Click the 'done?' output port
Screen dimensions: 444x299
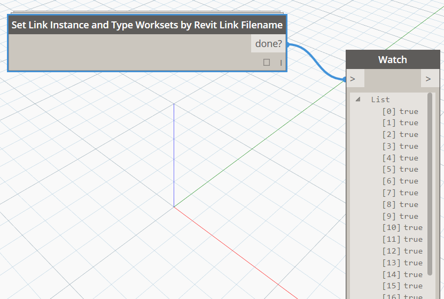point(268,44)
